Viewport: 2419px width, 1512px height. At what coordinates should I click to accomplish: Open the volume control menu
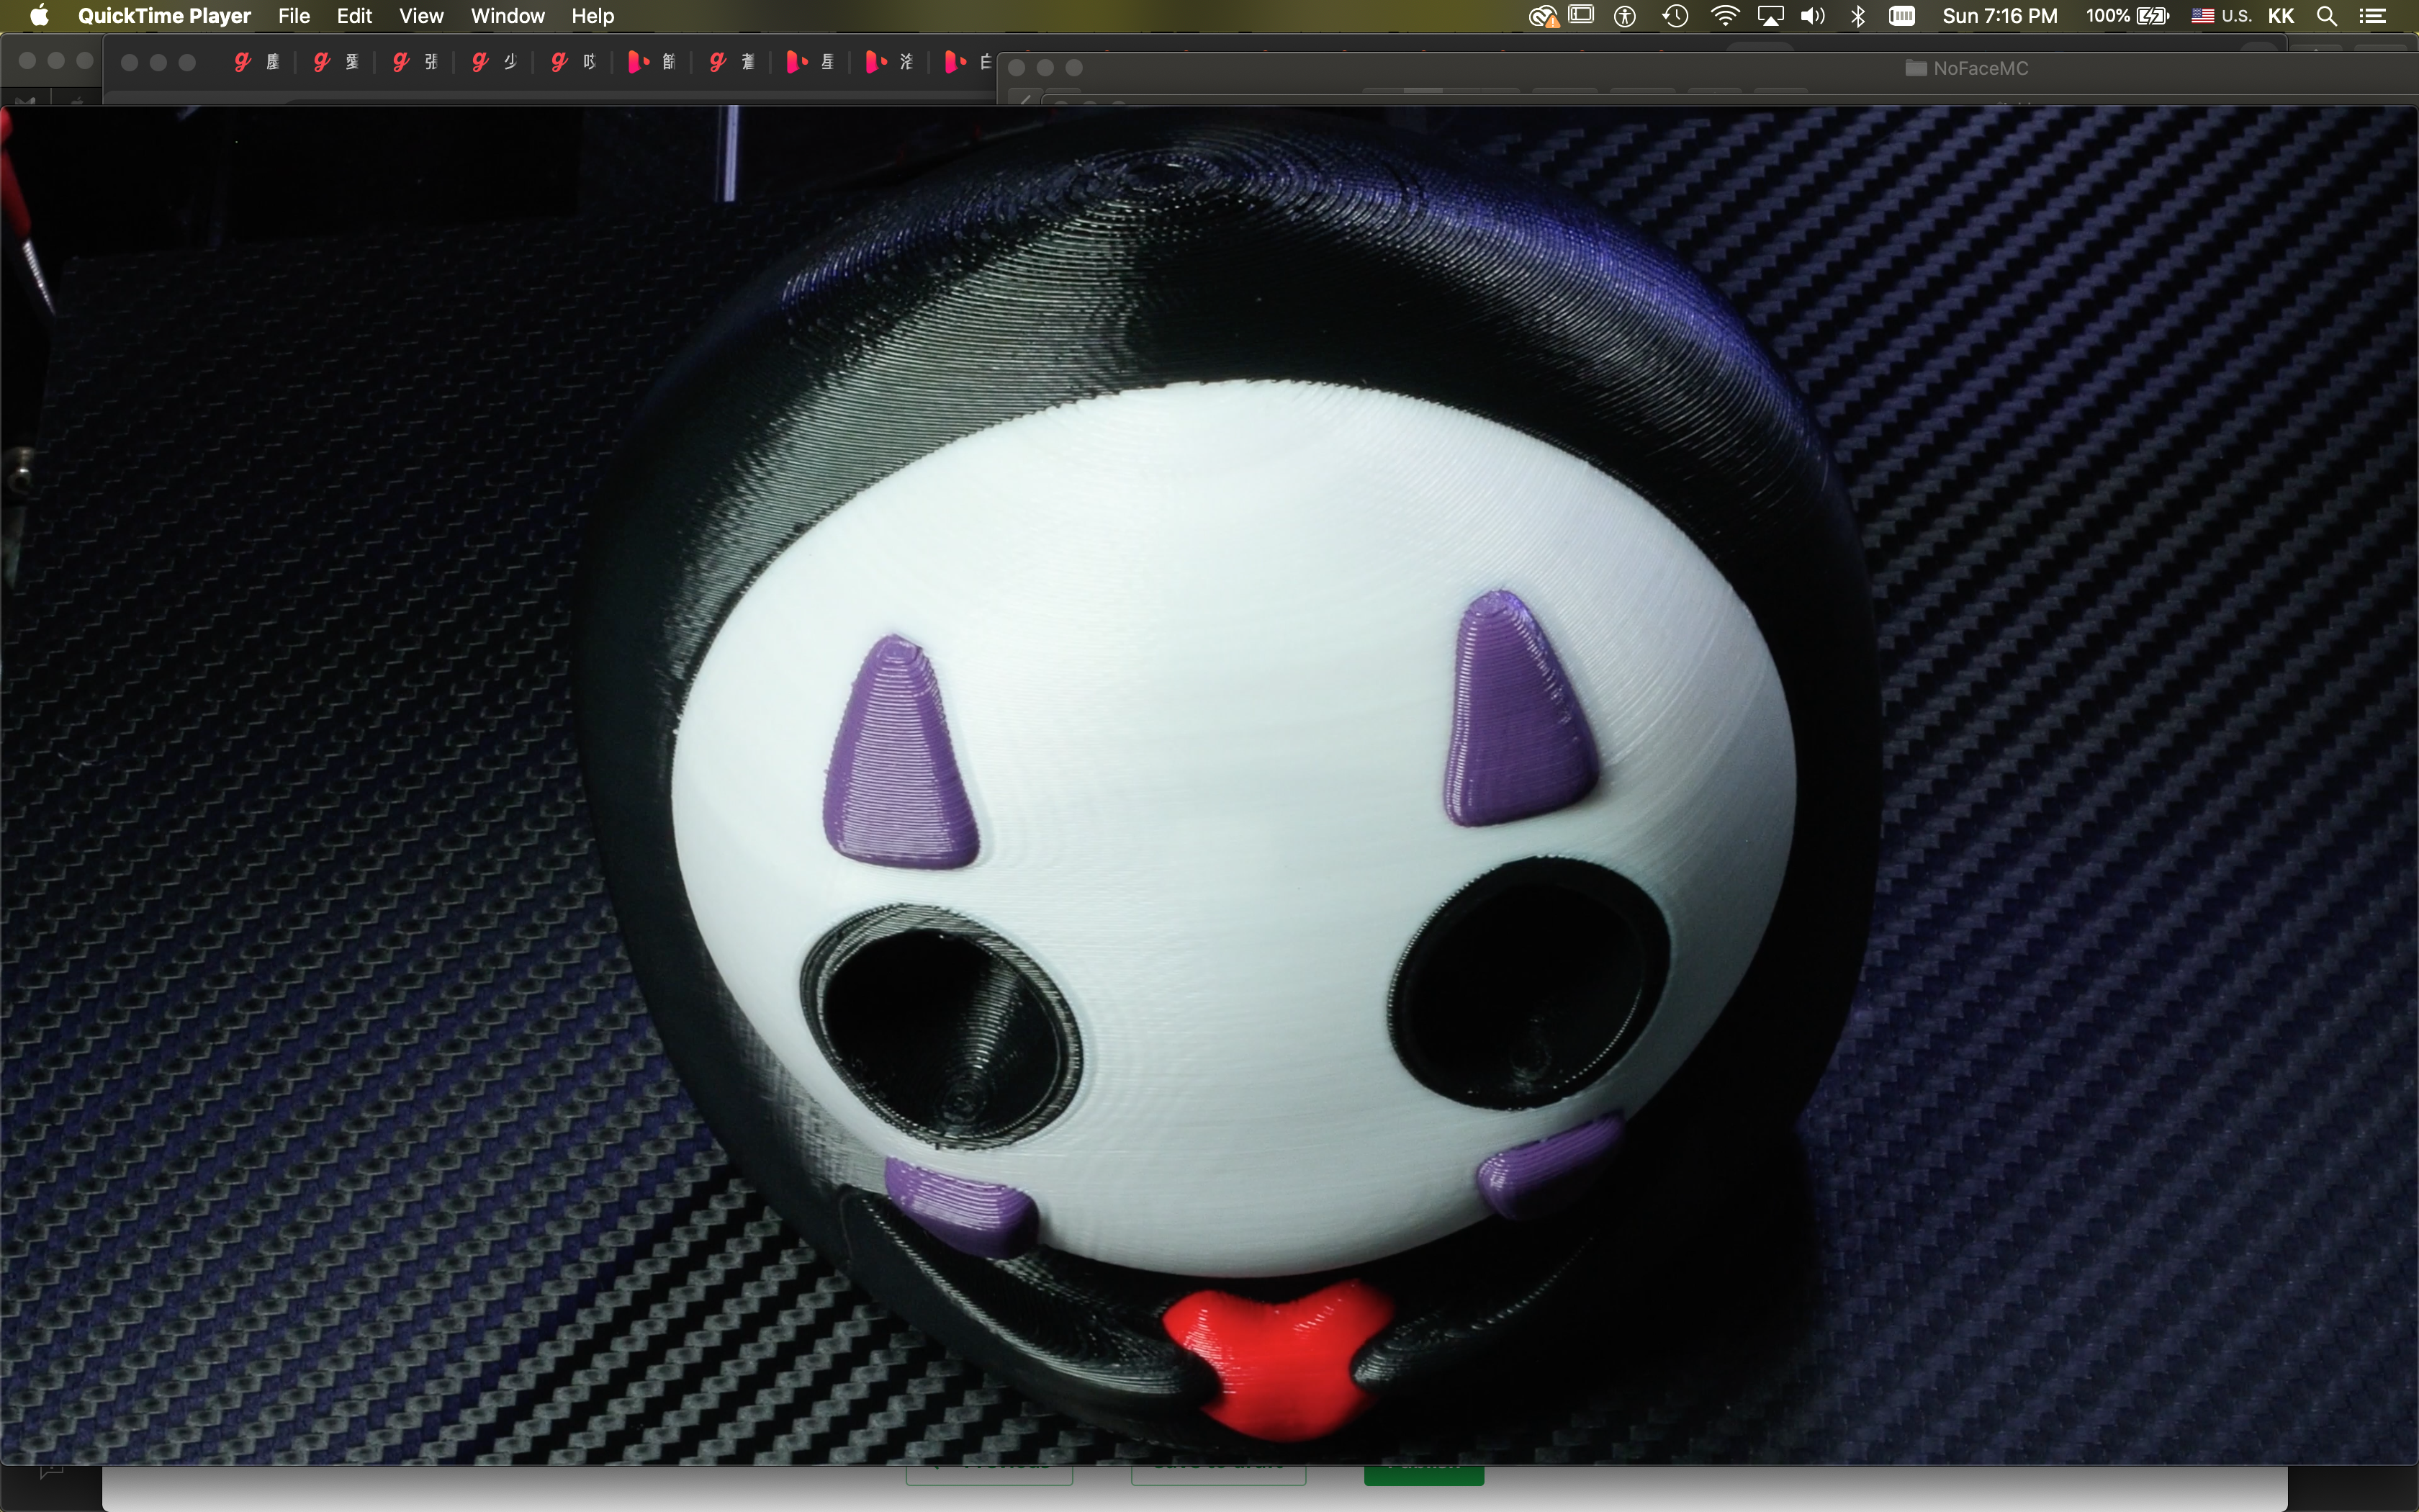coord(1812,16)
